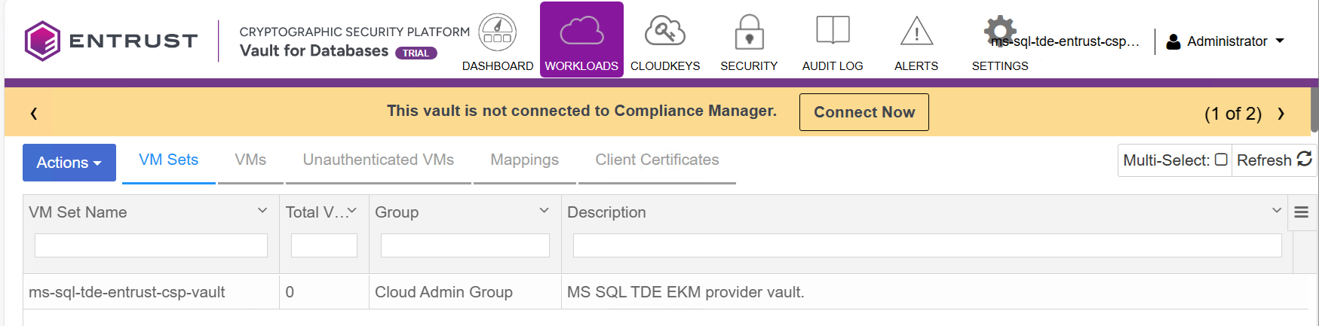1319x326 pixels.
Task: Expand the Administrator account dropdown arrow
Action: click(1280, 41)
